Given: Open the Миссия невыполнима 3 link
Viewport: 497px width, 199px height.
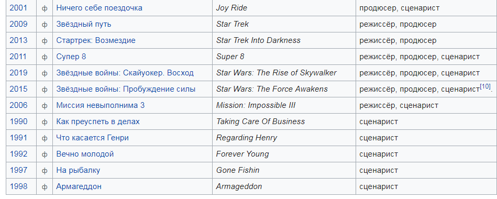Looking at the screenshot, I should (x=101, y=105).
